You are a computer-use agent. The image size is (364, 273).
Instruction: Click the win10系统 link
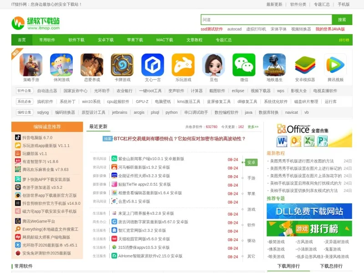coord(91,101)
